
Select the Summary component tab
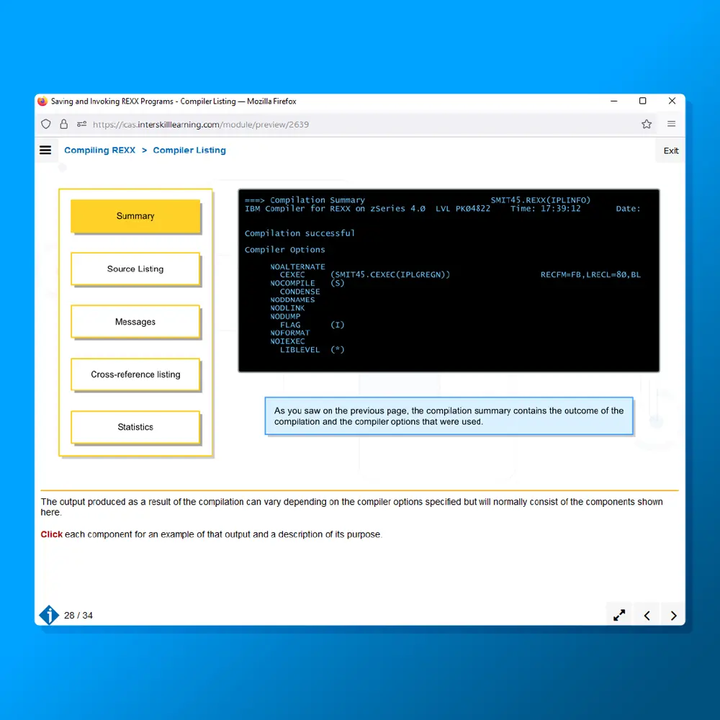click(135, 216)
